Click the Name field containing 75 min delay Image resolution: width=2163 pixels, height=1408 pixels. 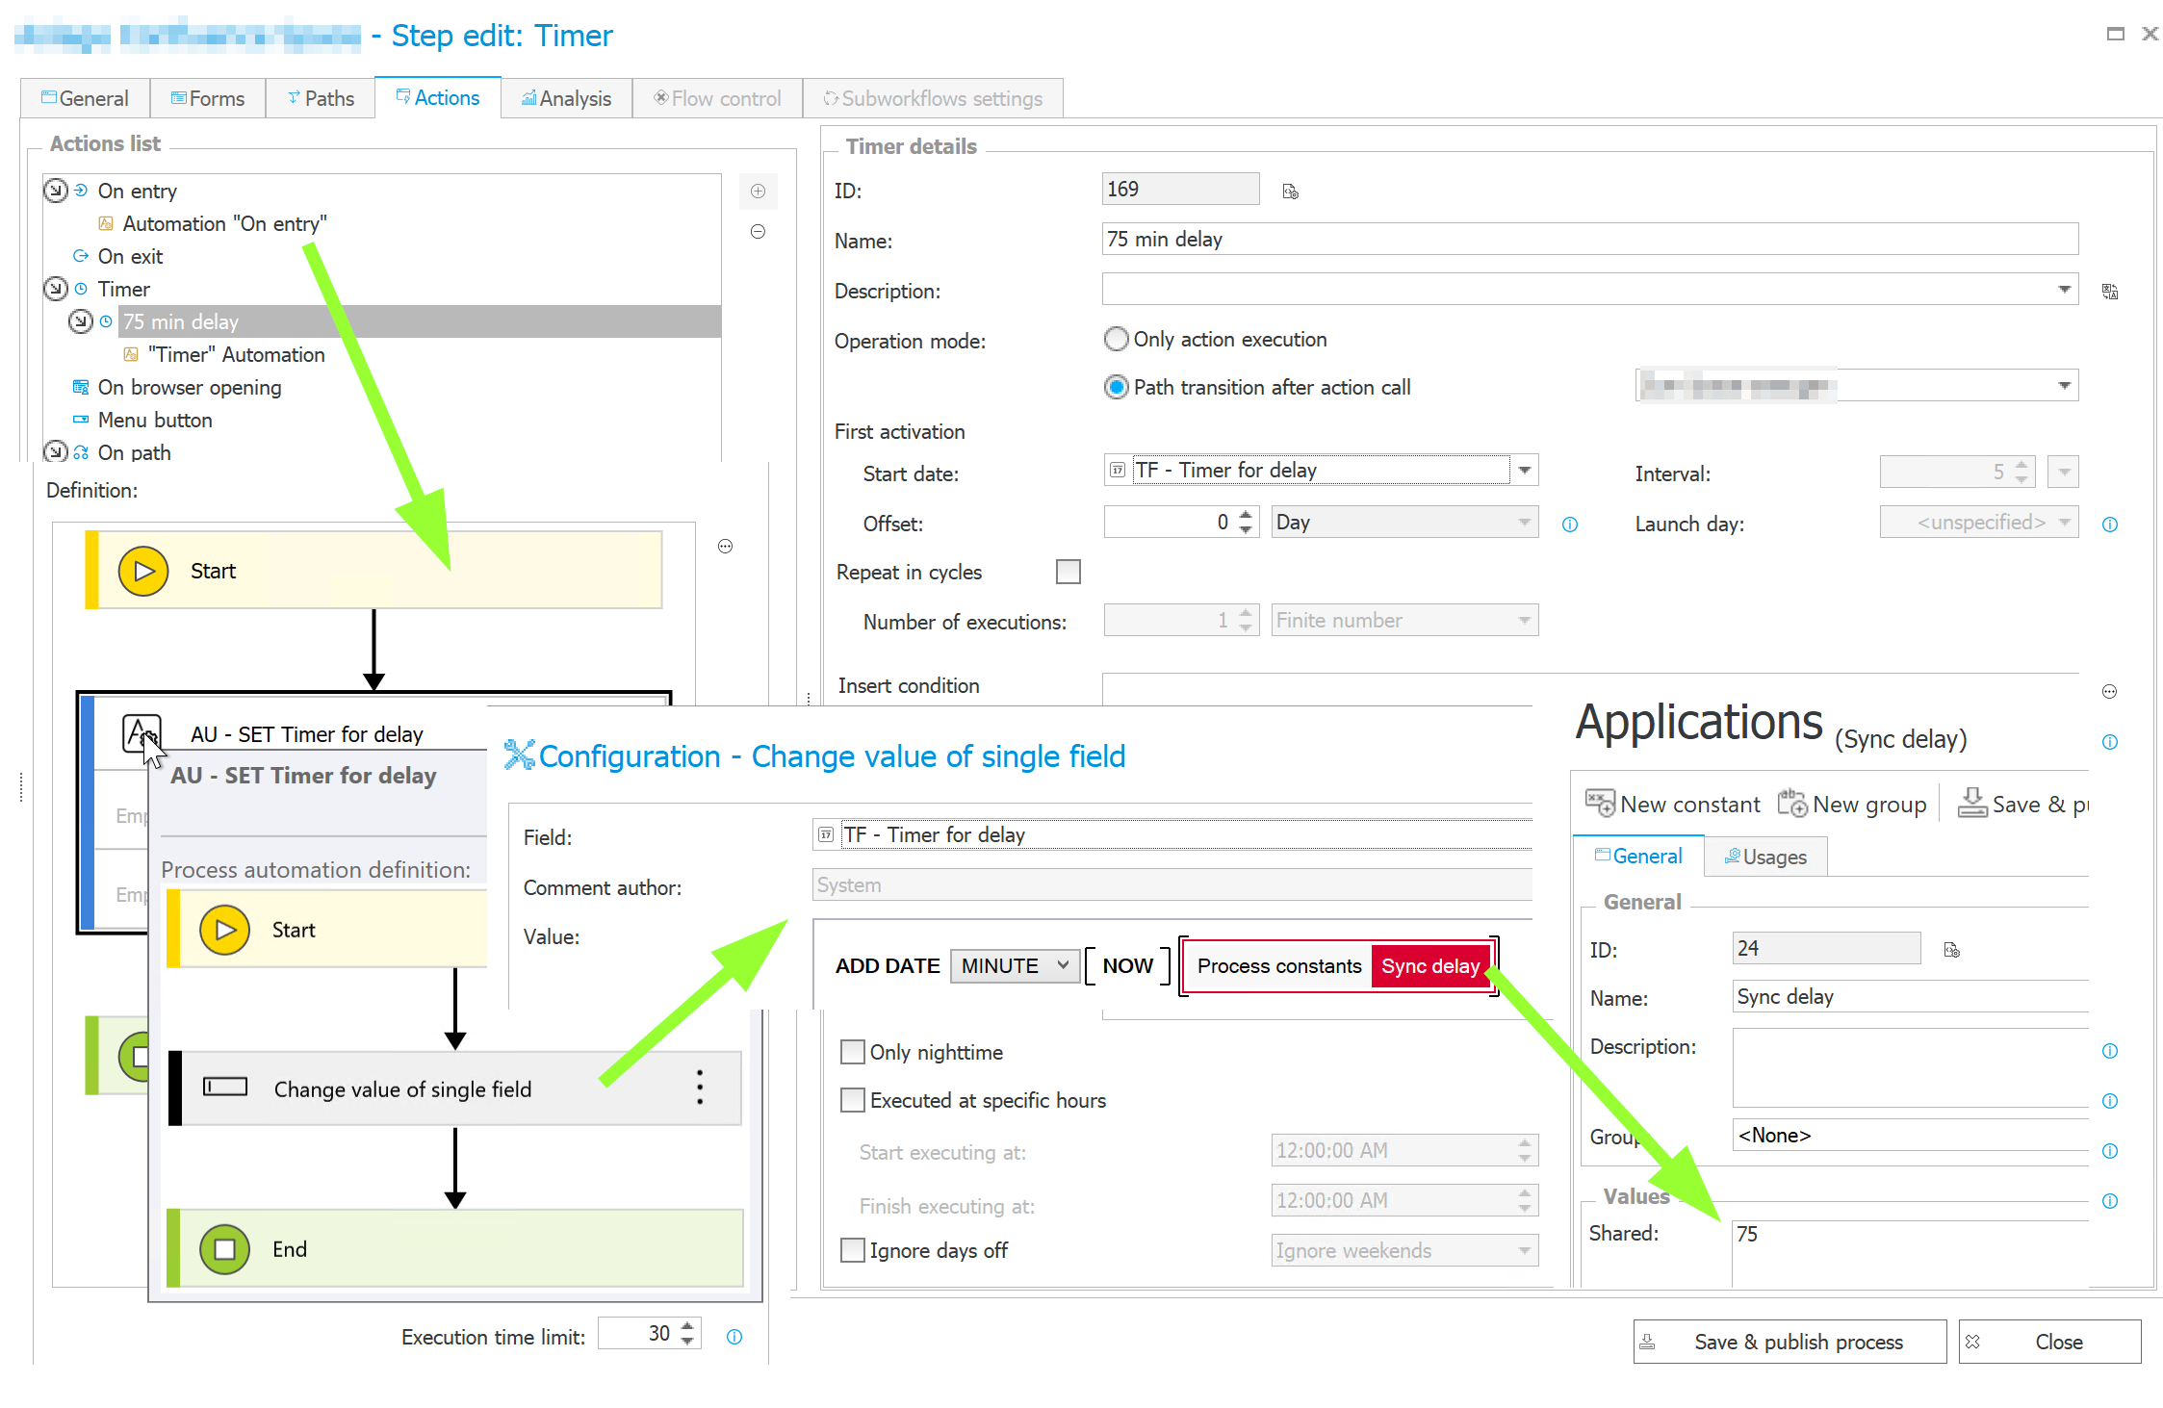pos(1588,240)
